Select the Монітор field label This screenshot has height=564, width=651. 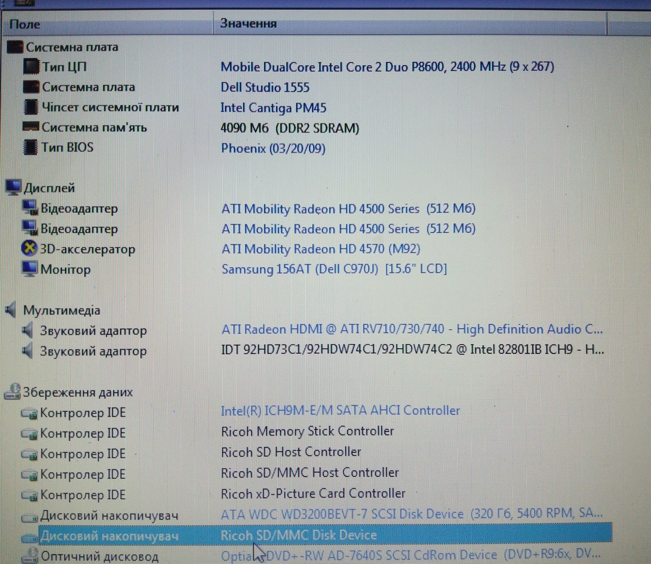click(x=66, y=269)
